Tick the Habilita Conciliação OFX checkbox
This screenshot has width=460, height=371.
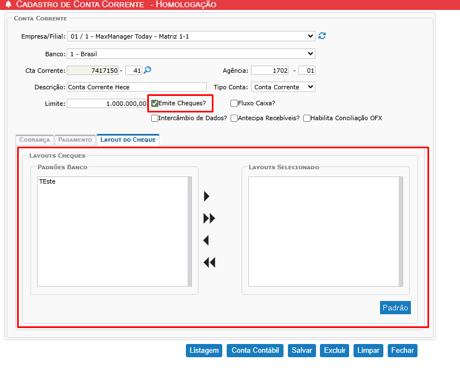pyautogui.click(x=307, y=118)
